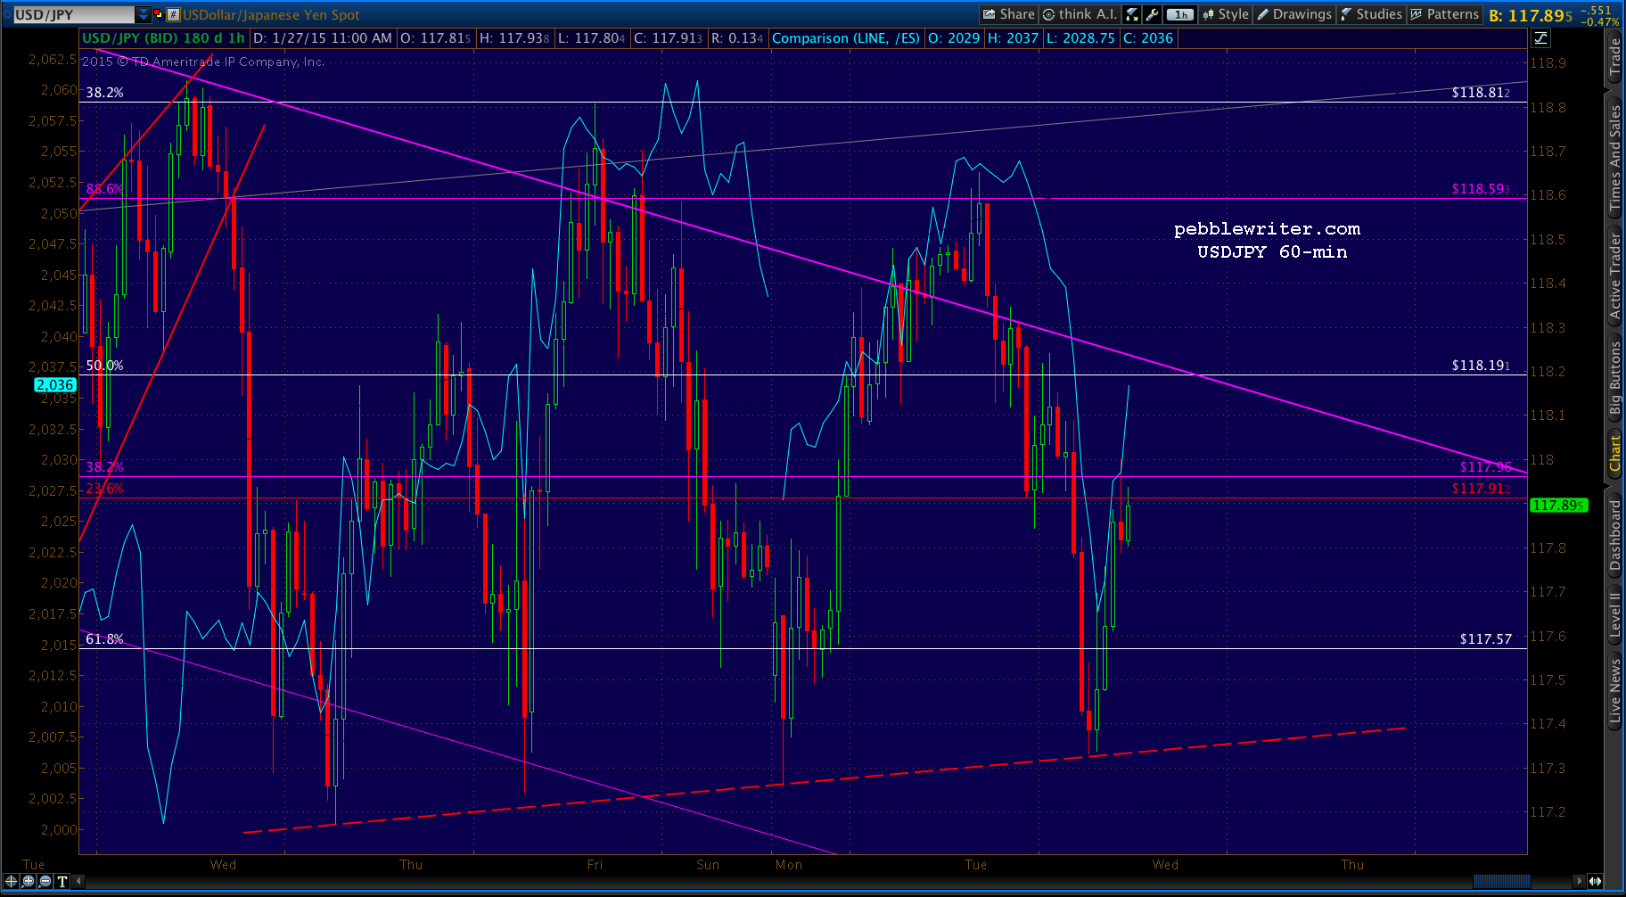Click the B: 117.895 bid quote
1626x897 pixels.
tap(1531, 15)
